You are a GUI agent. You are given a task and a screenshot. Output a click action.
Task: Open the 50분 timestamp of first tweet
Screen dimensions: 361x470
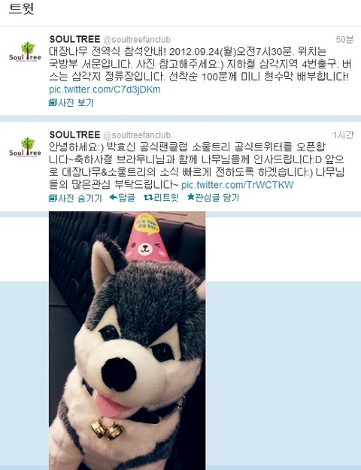click(344, 40)
